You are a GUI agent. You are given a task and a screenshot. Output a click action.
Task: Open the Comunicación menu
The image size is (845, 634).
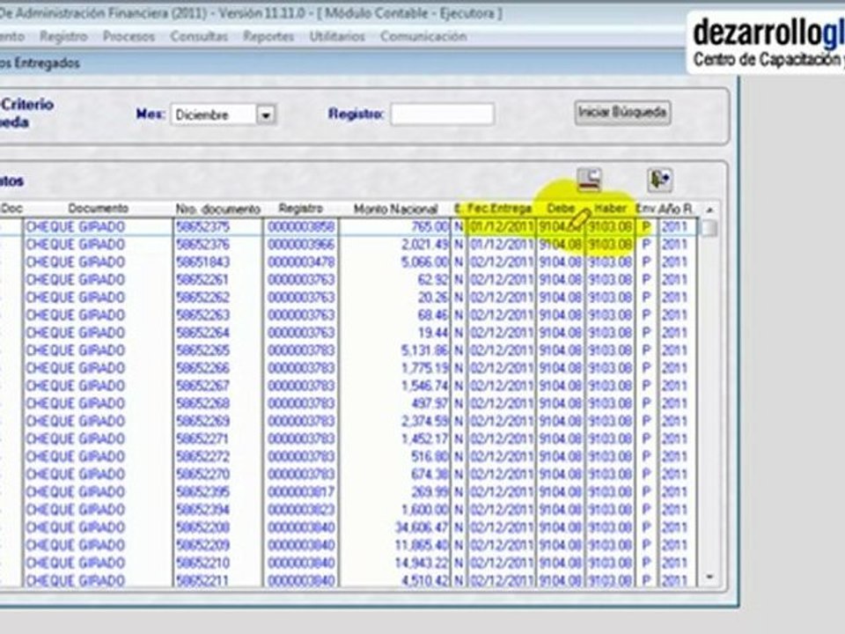[423, 37]
